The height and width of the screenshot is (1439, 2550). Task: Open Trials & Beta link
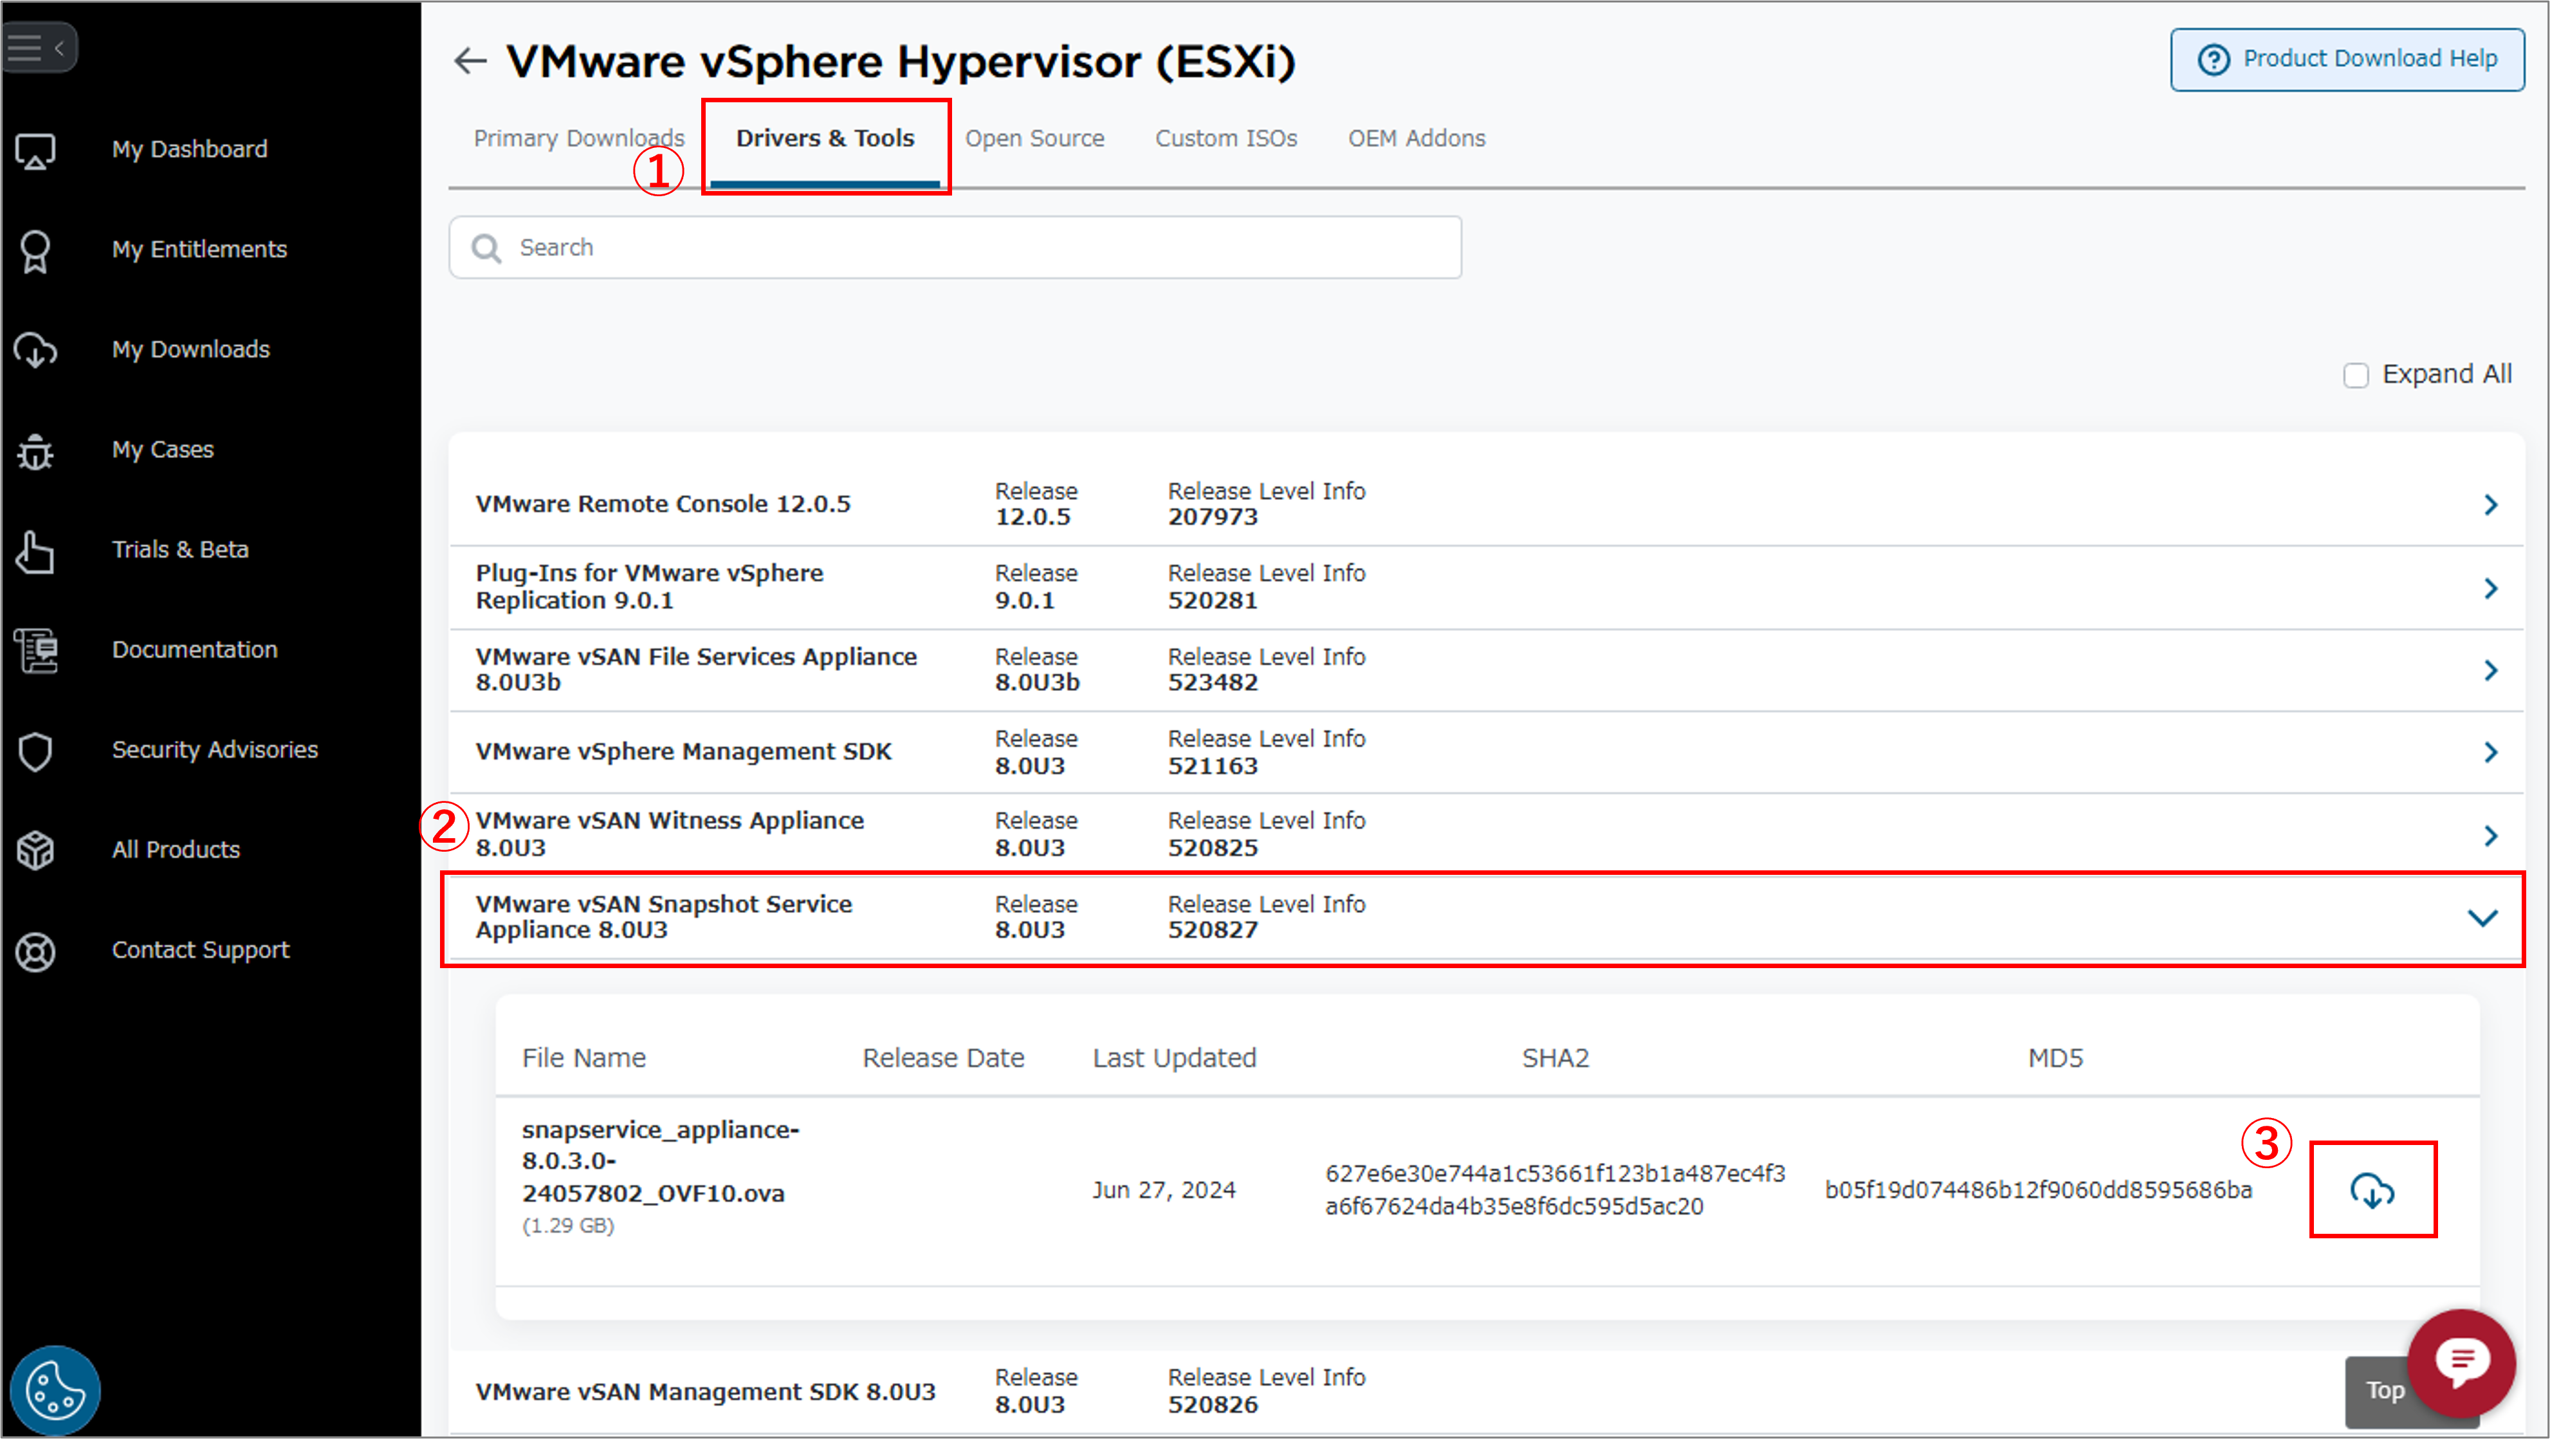click(179, 549)
